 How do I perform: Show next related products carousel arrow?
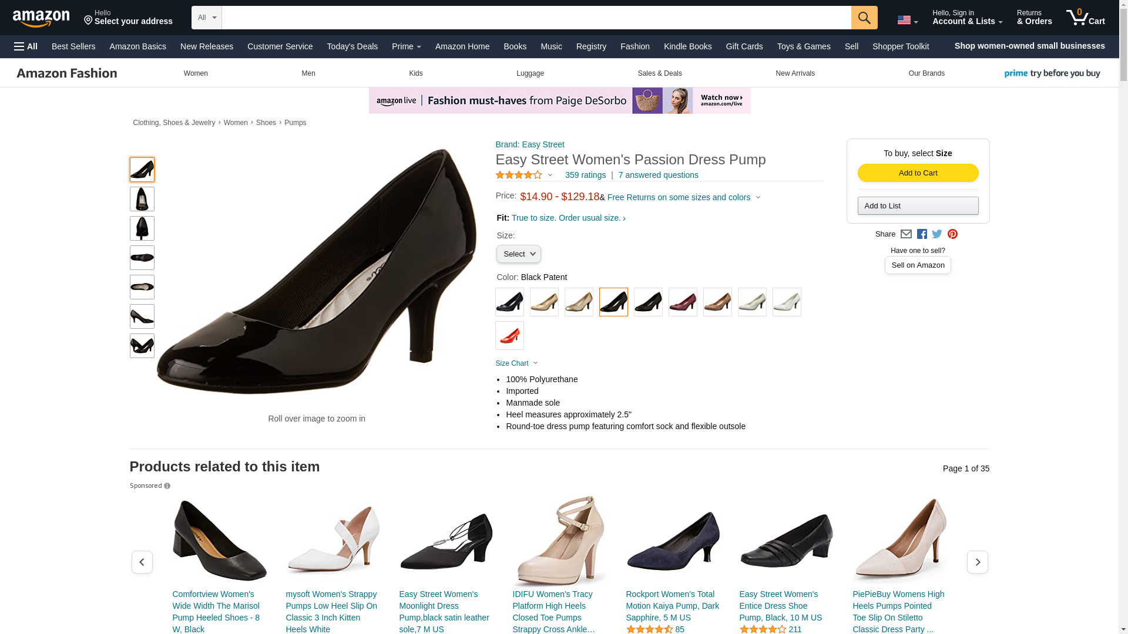point(977,562)
